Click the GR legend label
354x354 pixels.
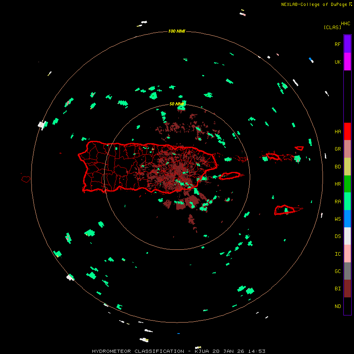[337, 149]
